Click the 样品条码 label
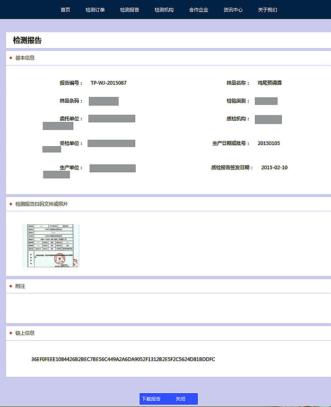This screenshot has width=331, height=407. click(71, 101)
